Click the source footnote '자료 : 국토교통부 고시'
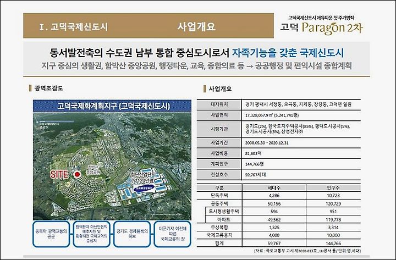 coord(307,251)
